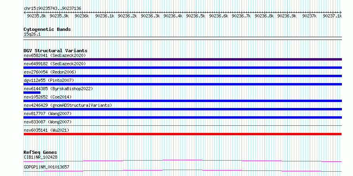Click the blue bar under esv2760054

point(182,76)
